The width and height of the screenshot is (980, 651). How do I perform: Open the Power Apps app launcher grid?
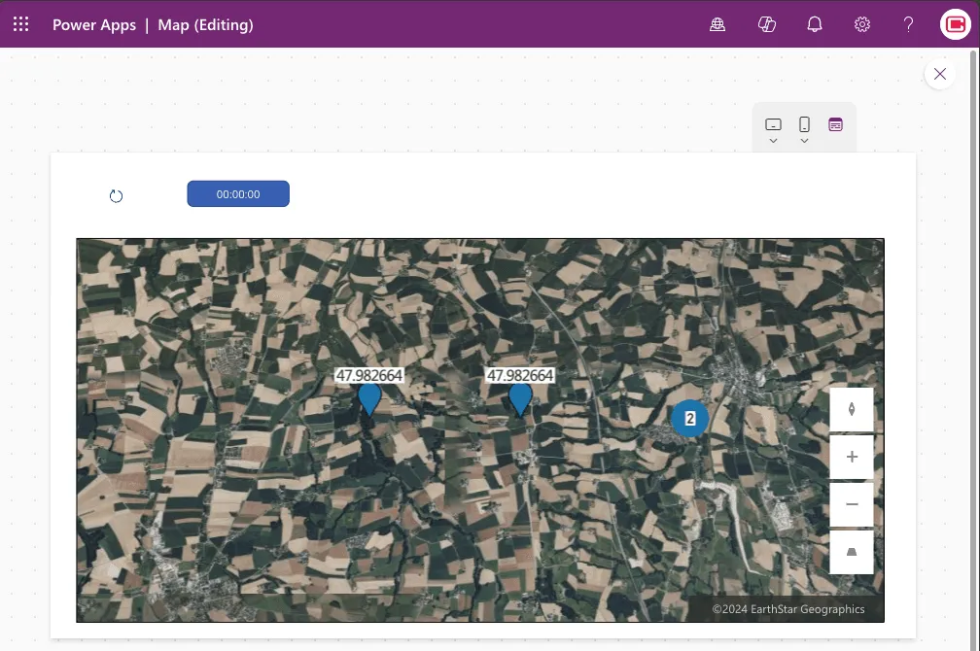pos(20,24)
